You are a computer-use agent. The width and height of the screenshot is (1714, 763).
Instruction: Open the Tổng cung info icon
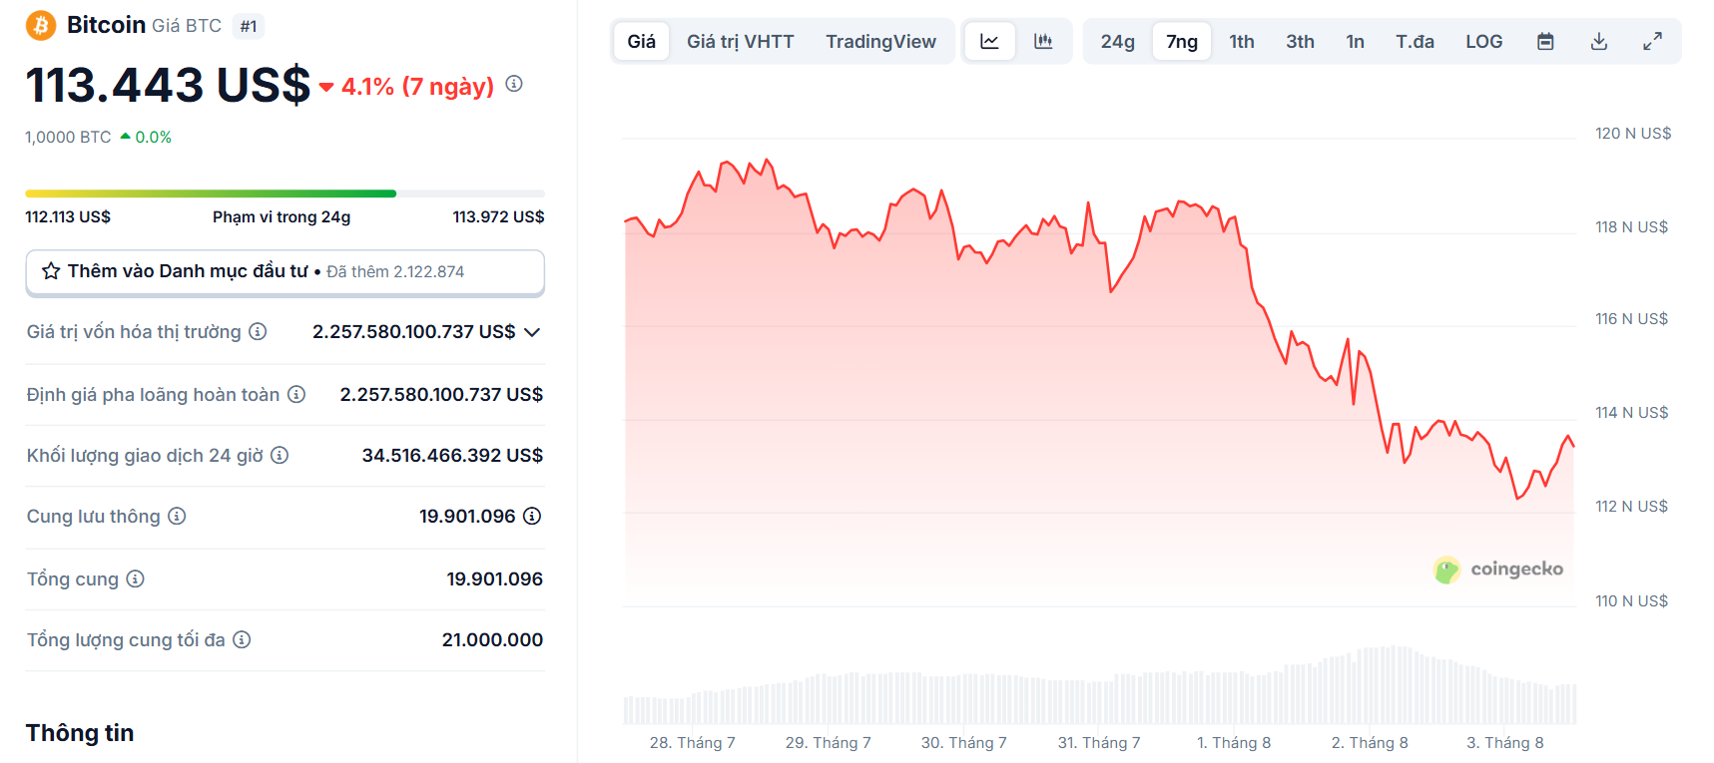(x=136, y=578)
